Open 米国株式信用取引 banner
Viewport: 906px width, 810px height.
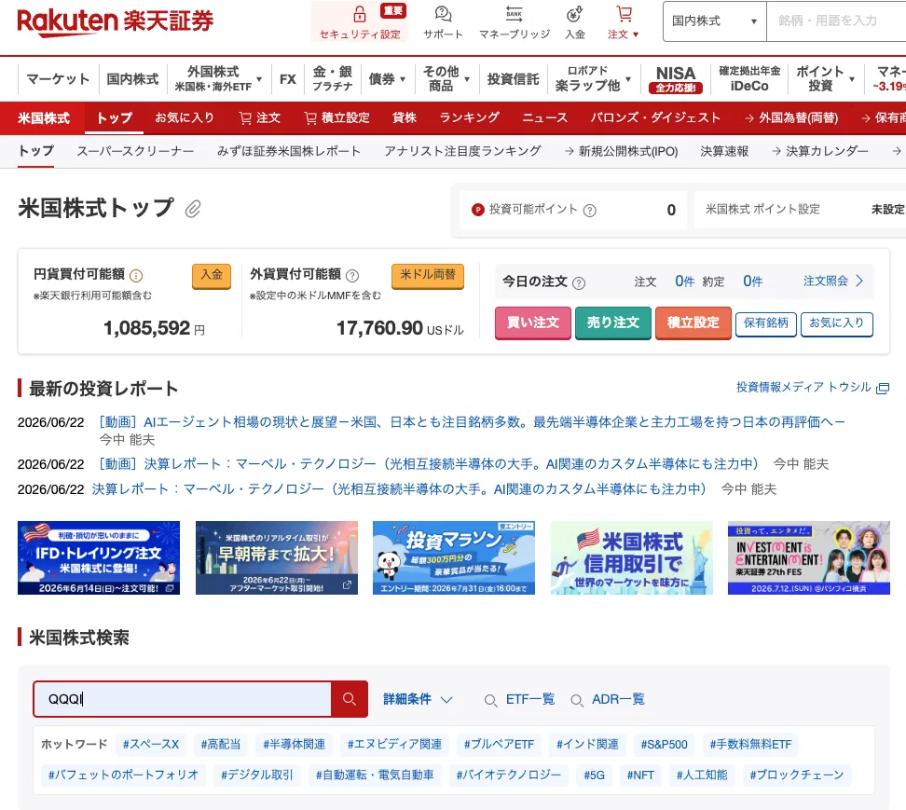pos(632,558)
